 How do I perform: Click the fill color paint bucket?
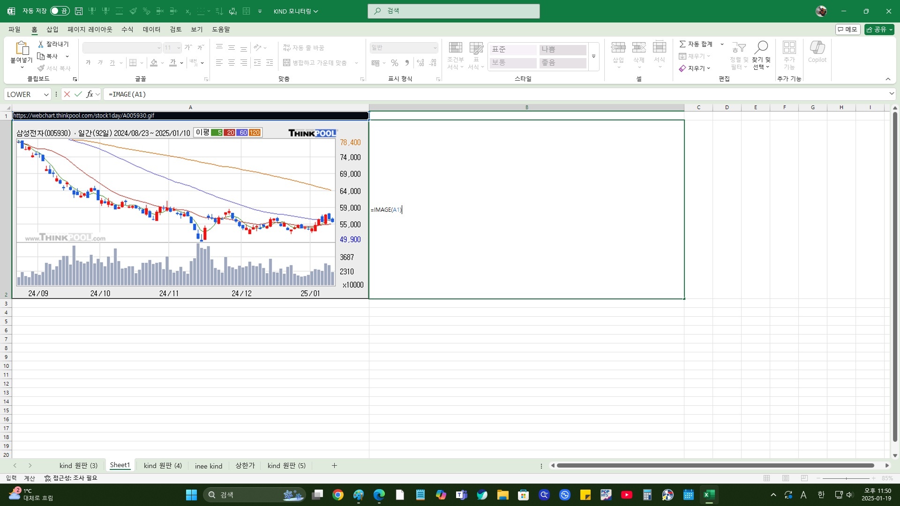154,63
